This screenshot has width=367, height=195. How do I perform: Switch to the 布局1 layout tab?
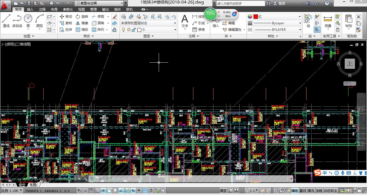[x=34, y=185]
